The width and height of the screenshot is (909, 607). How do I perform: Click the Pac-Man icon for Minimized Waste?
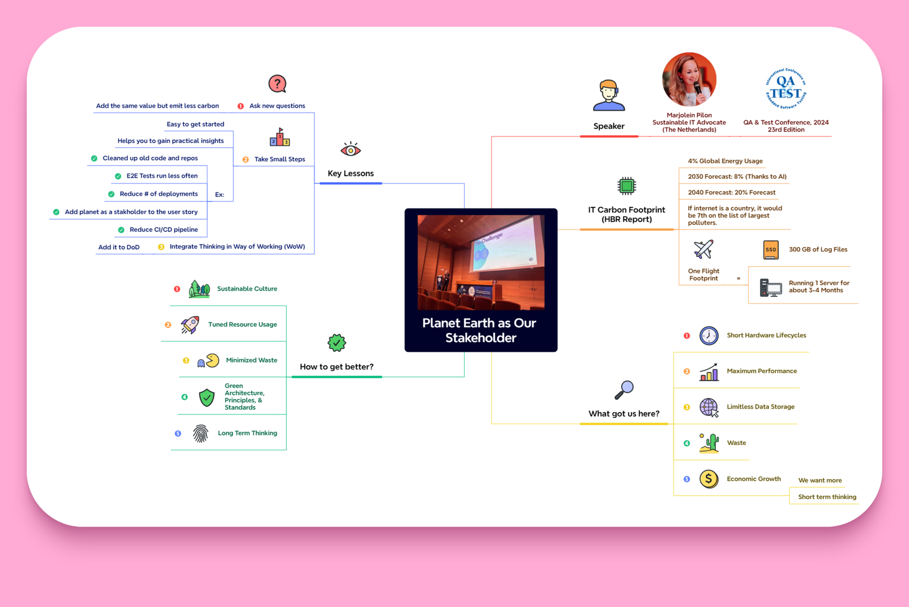[x=209, y=361]
